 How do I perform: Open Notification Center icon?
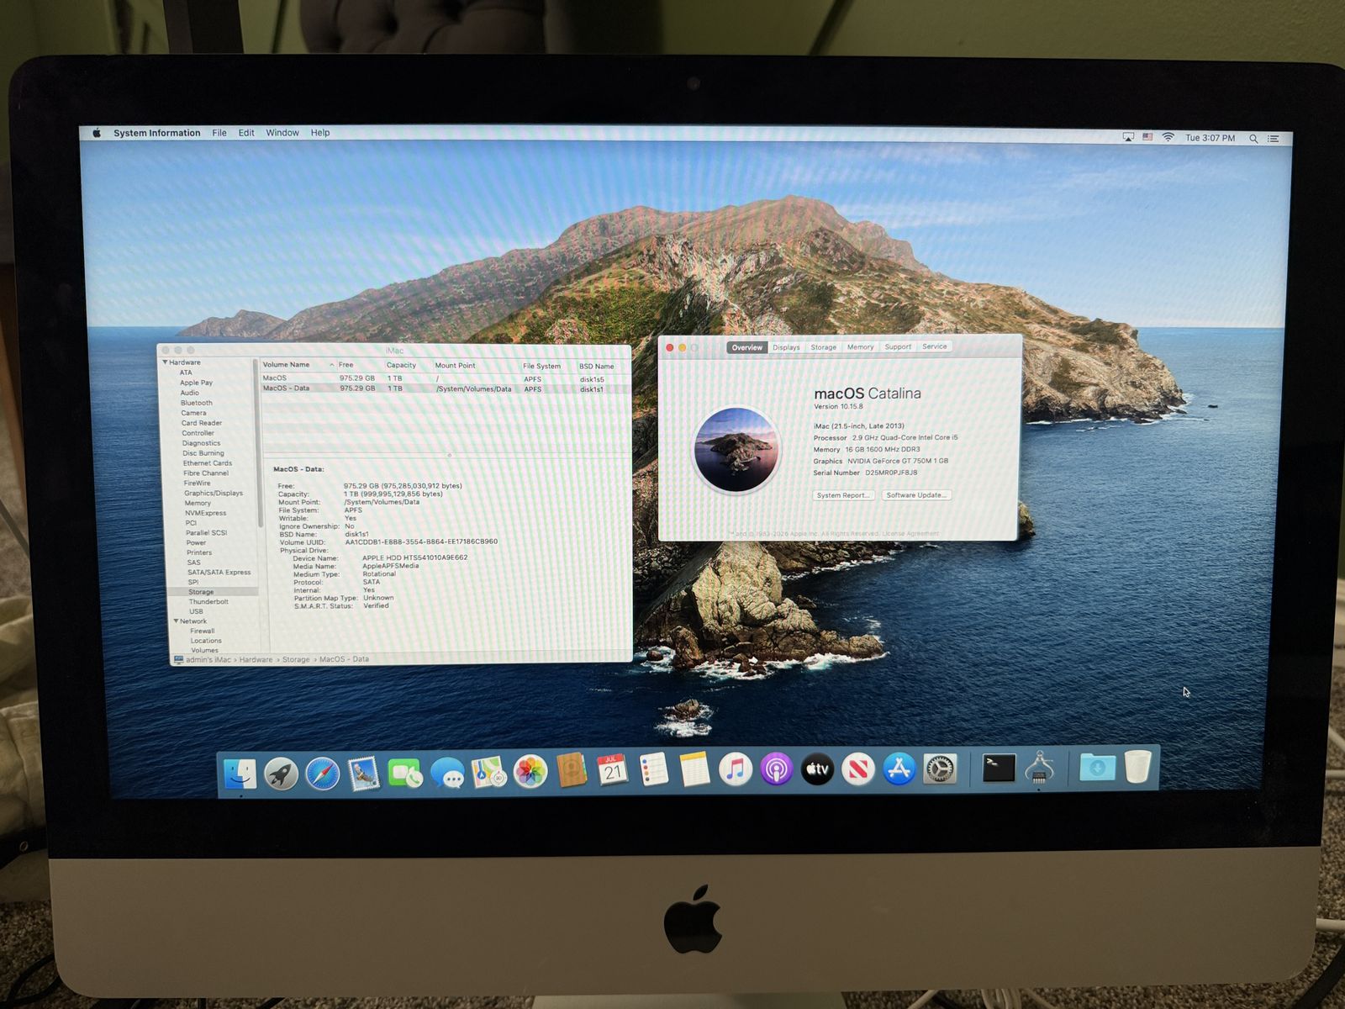pos(1274,139)
